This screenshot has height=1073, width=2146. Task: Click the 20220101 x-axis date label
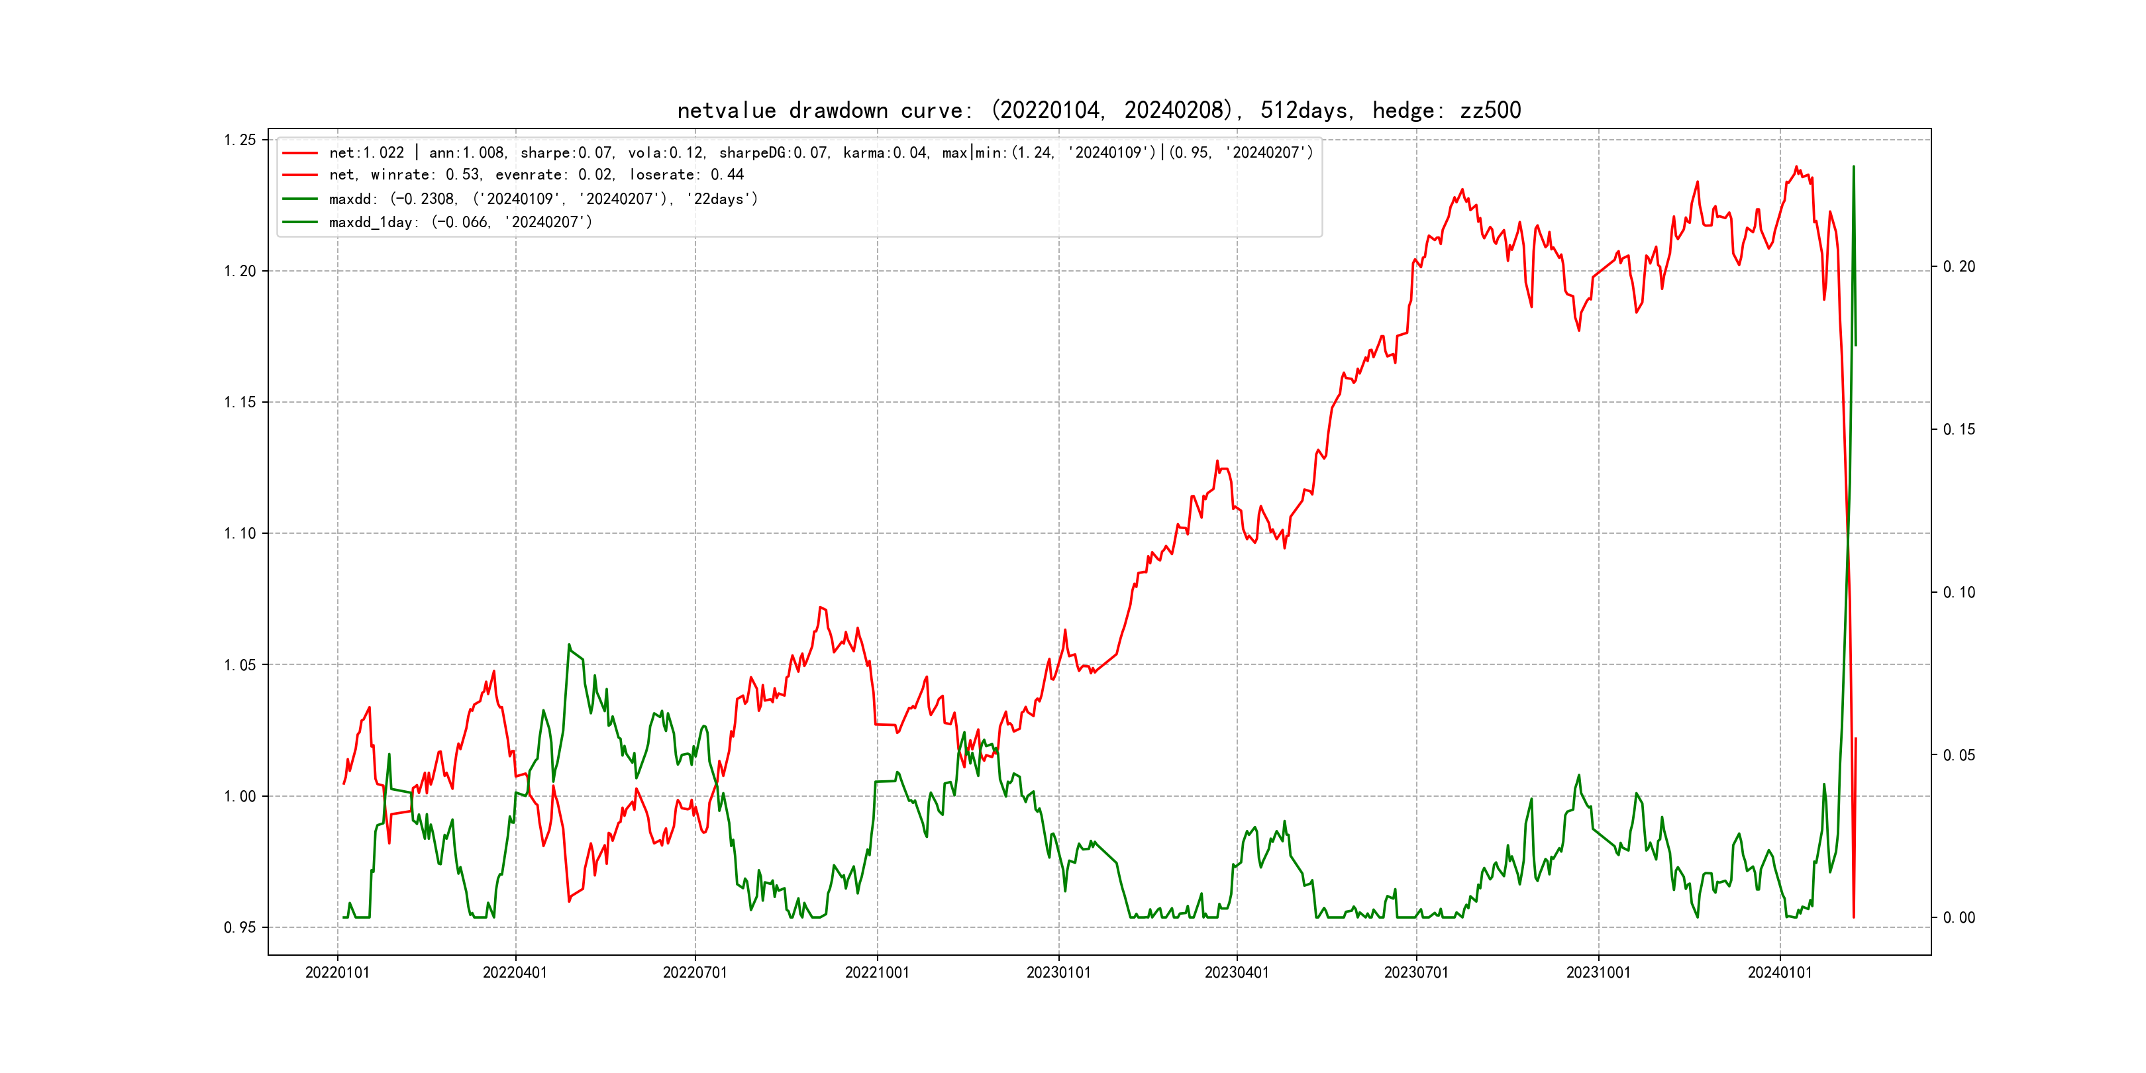[337, 973]
